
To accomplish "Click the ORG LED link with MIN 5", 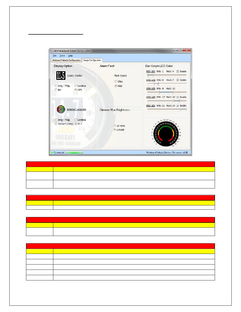I will pos(151,80).
